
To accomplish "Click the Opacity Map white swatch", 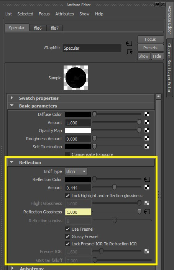I will pyautogui.click(x=78, y=130).
